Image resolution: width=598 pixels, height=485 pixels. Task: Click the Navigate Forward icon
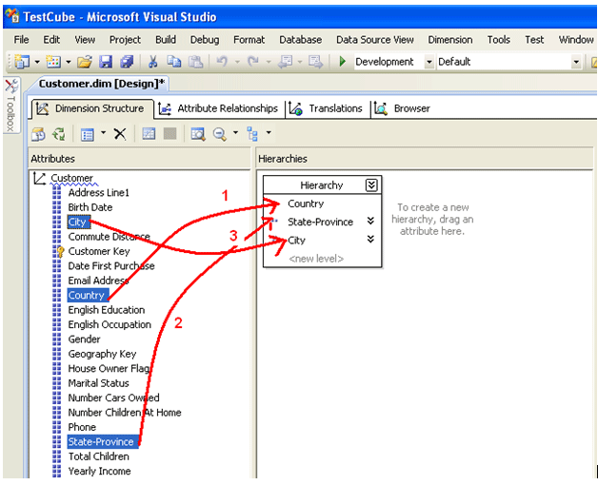coord(315,62)
